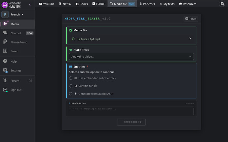228x142 pixels.
Task: Select Use embedded subtitle track option
Action: point(71,78)
